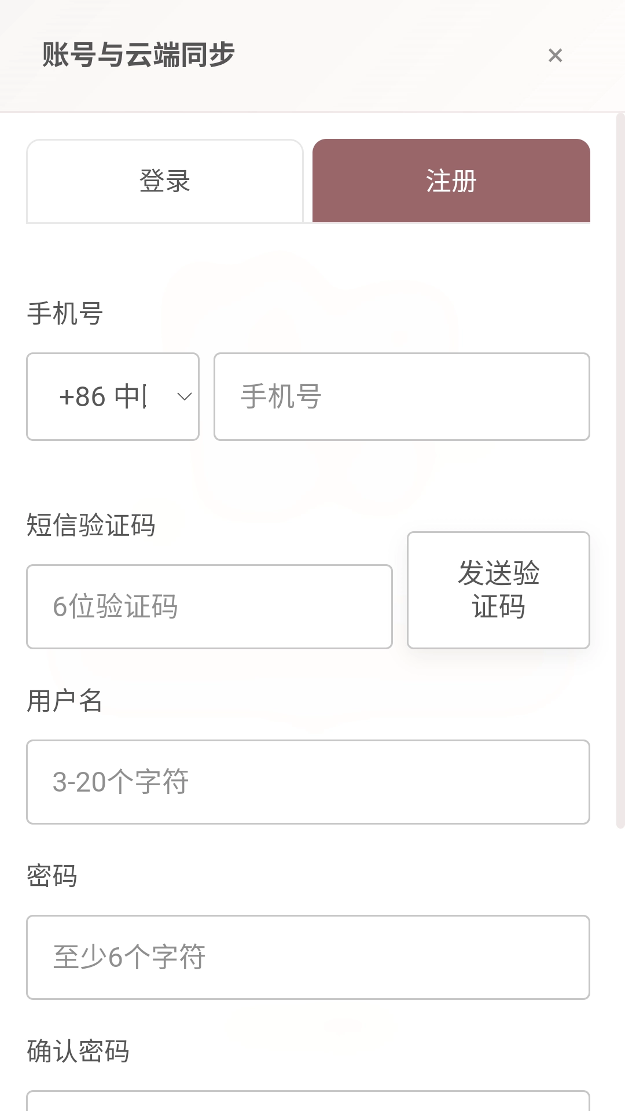Click the 密码 label above the password field
The width and height of the screenshot is (625, 1111).
click(x=52, y=876)
